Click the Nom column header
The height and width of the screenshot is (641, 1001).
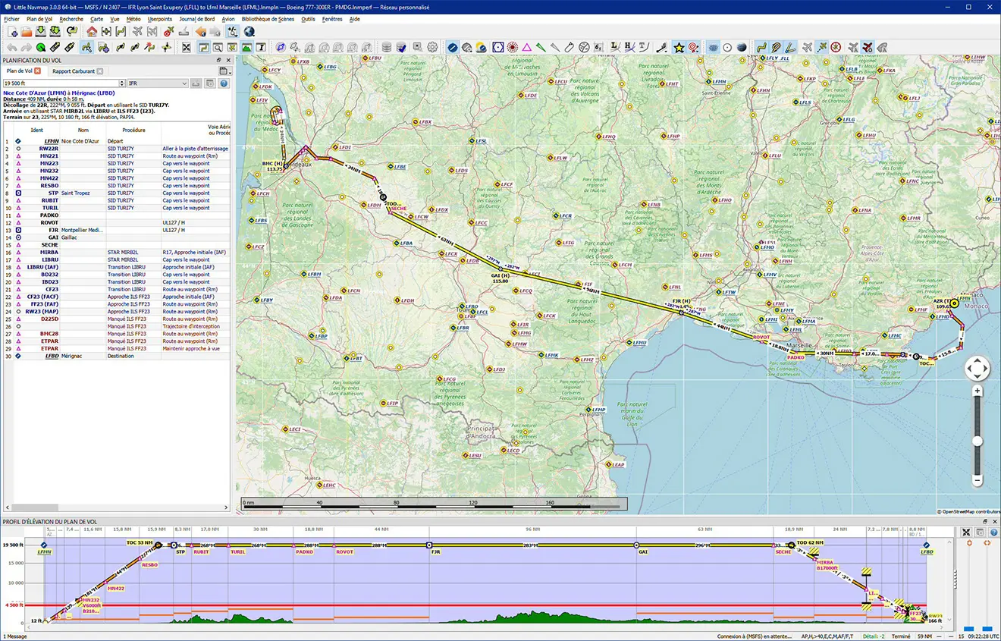tap(83, 130)
